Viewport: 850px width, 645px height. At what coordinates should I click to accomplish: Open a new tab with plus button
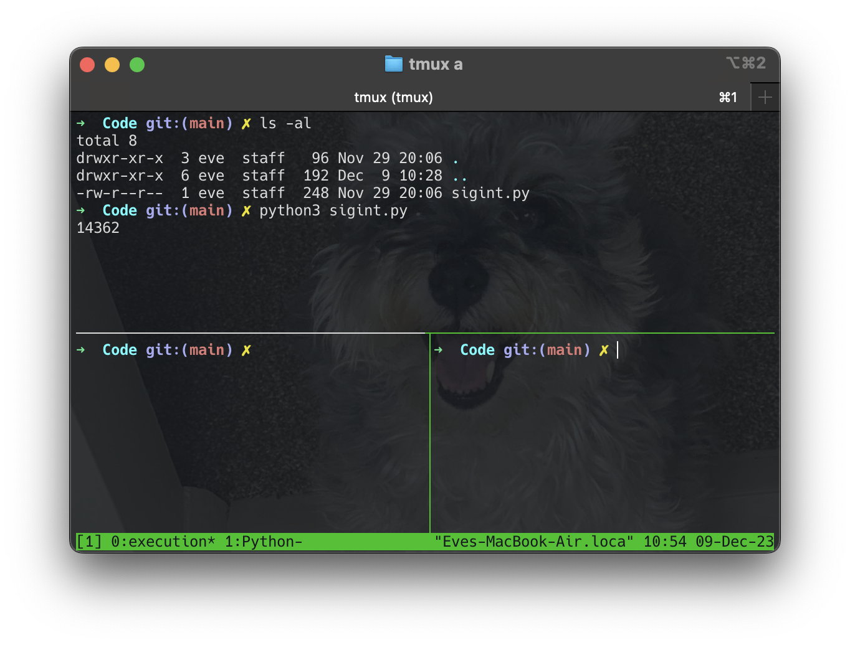[x=765, y=97]
